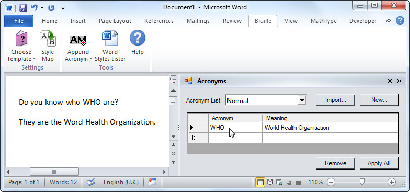This screenshot has width=410, height=192.
Task: Click the Apply All button
Action: point(380,163)
